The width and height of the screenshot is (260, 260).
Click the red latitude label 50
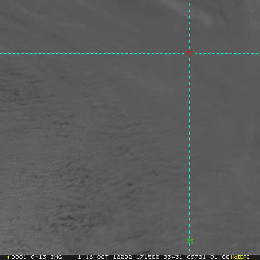[190, 53]
